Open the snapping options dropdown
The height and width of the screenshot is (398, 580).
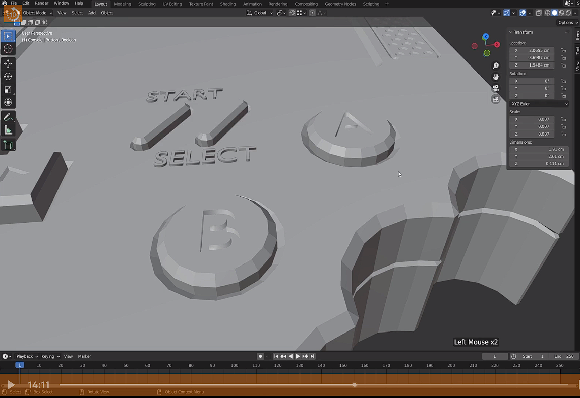302,13
